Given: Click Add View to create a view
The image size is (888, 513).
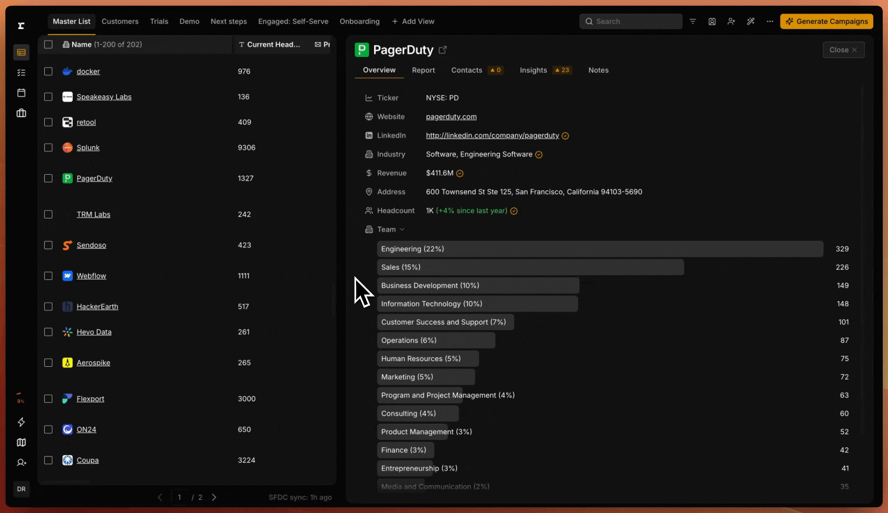Looking at the screenshot, I should (x=413, y=21).
